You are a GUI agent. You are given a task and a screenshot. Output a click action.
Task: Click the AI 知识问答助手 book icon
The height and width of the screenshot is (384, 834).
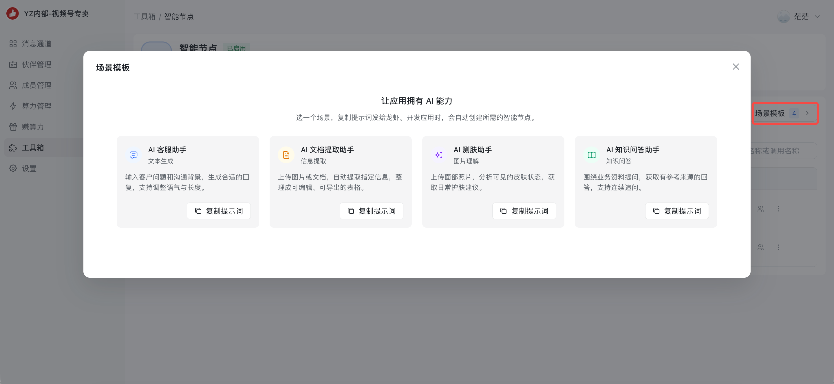(x=592, y=155)
